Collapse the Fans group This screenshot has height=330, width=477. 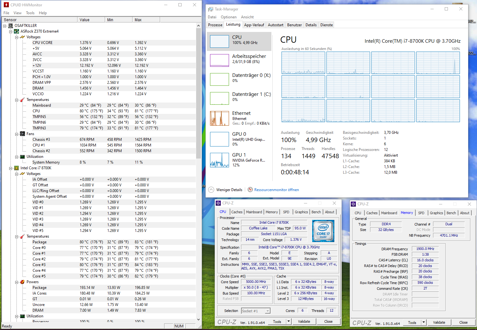pos(17,134)
